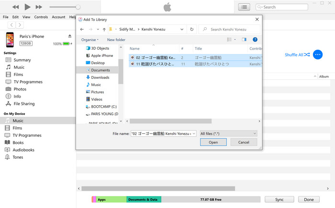
Task: Click the fast-forward playback button
Action: click(39, 7)
